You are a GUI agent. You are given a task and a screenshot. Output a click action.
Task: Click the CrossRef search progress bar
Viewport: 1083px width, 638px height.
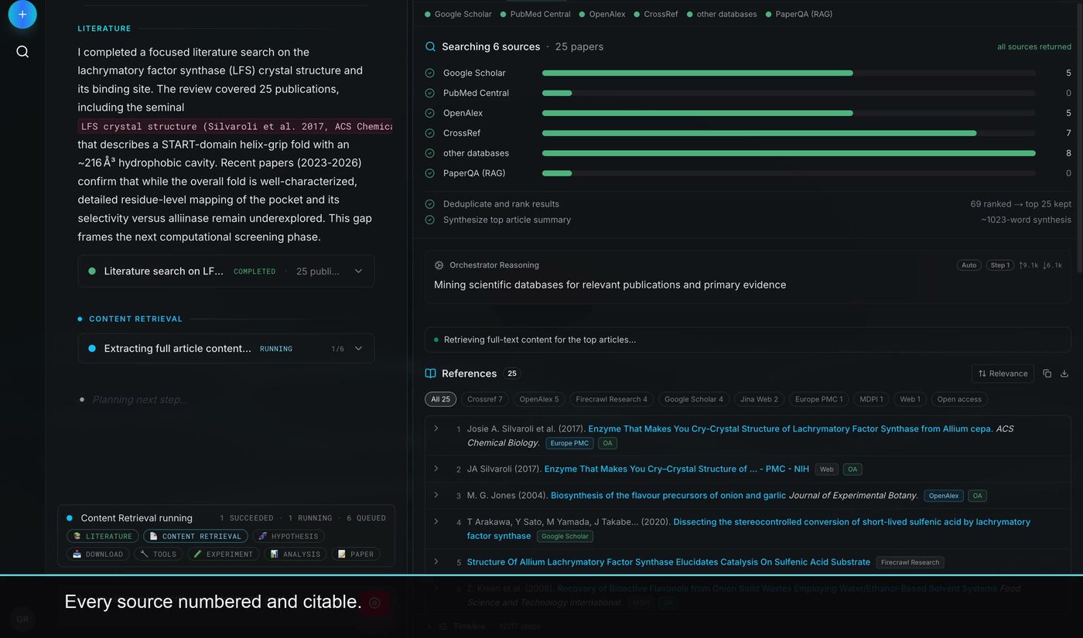coord(789,133)
